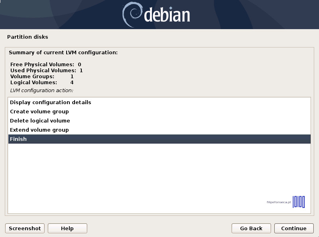Click the Partition disks page title
This screenshot has width=319, height=237.
pos(28,37)
